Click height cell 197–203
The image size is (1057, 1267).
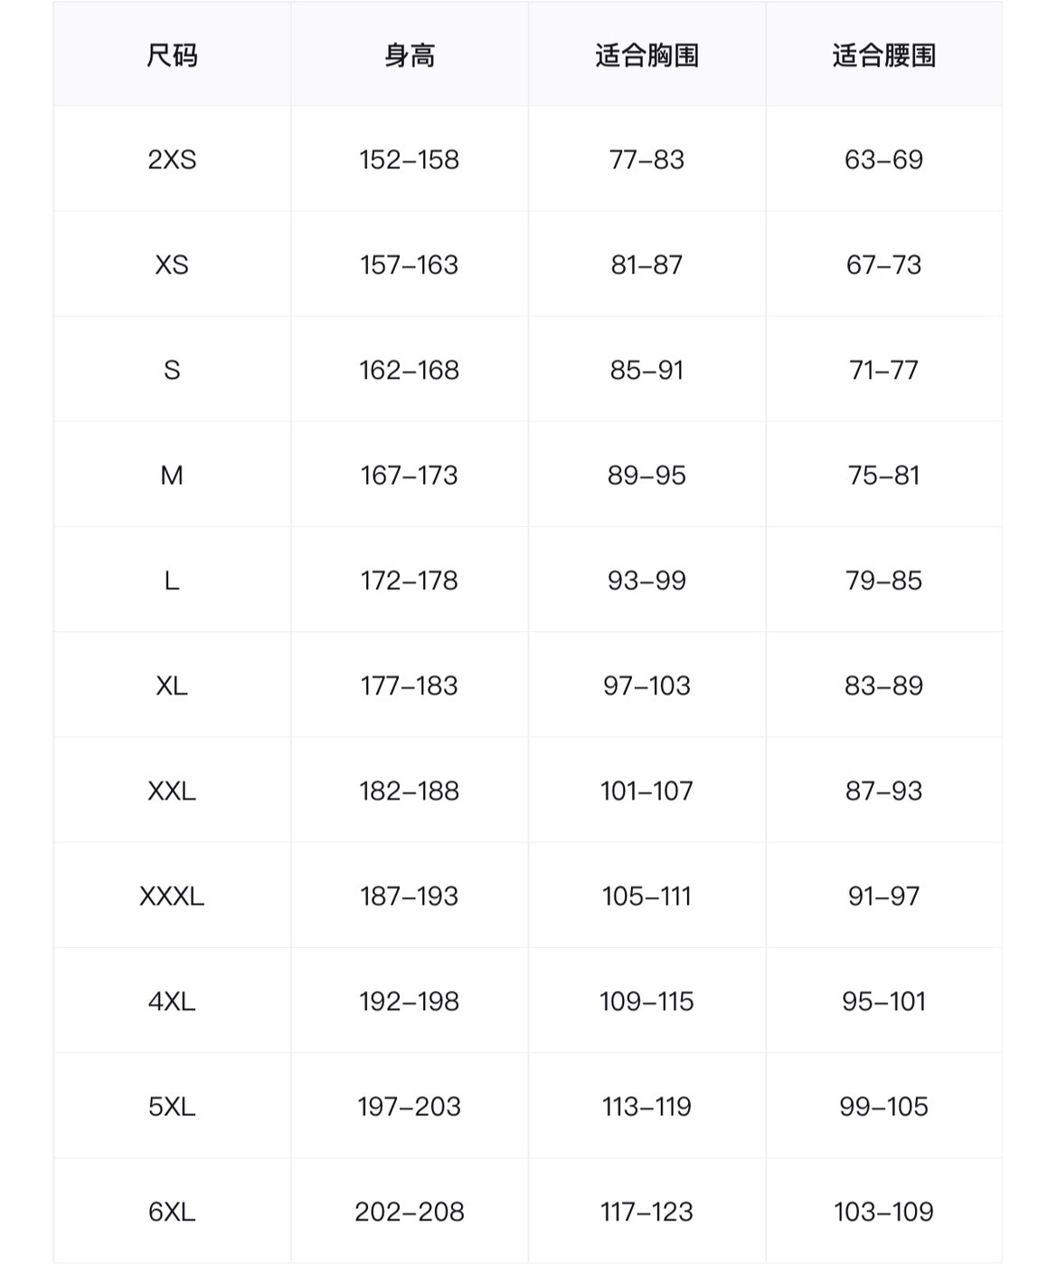click(410, 1107)
